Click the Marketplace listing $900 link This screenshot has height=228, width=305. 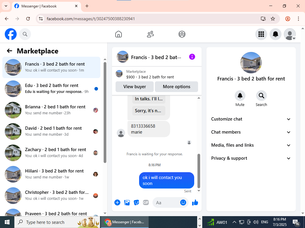[x=150, y=77]
